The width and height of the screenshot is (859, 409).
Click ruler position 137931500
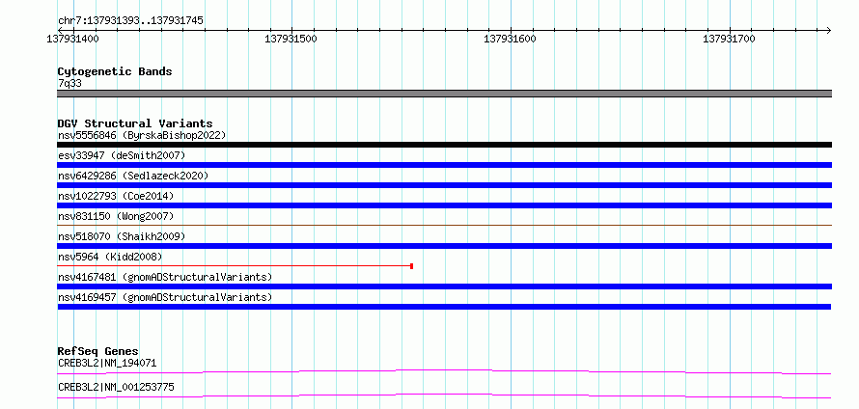click(x=291, y=39)
